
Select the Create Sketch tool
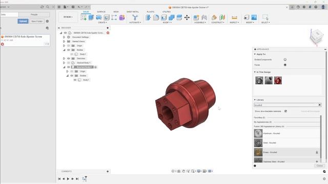coord(84,17)
